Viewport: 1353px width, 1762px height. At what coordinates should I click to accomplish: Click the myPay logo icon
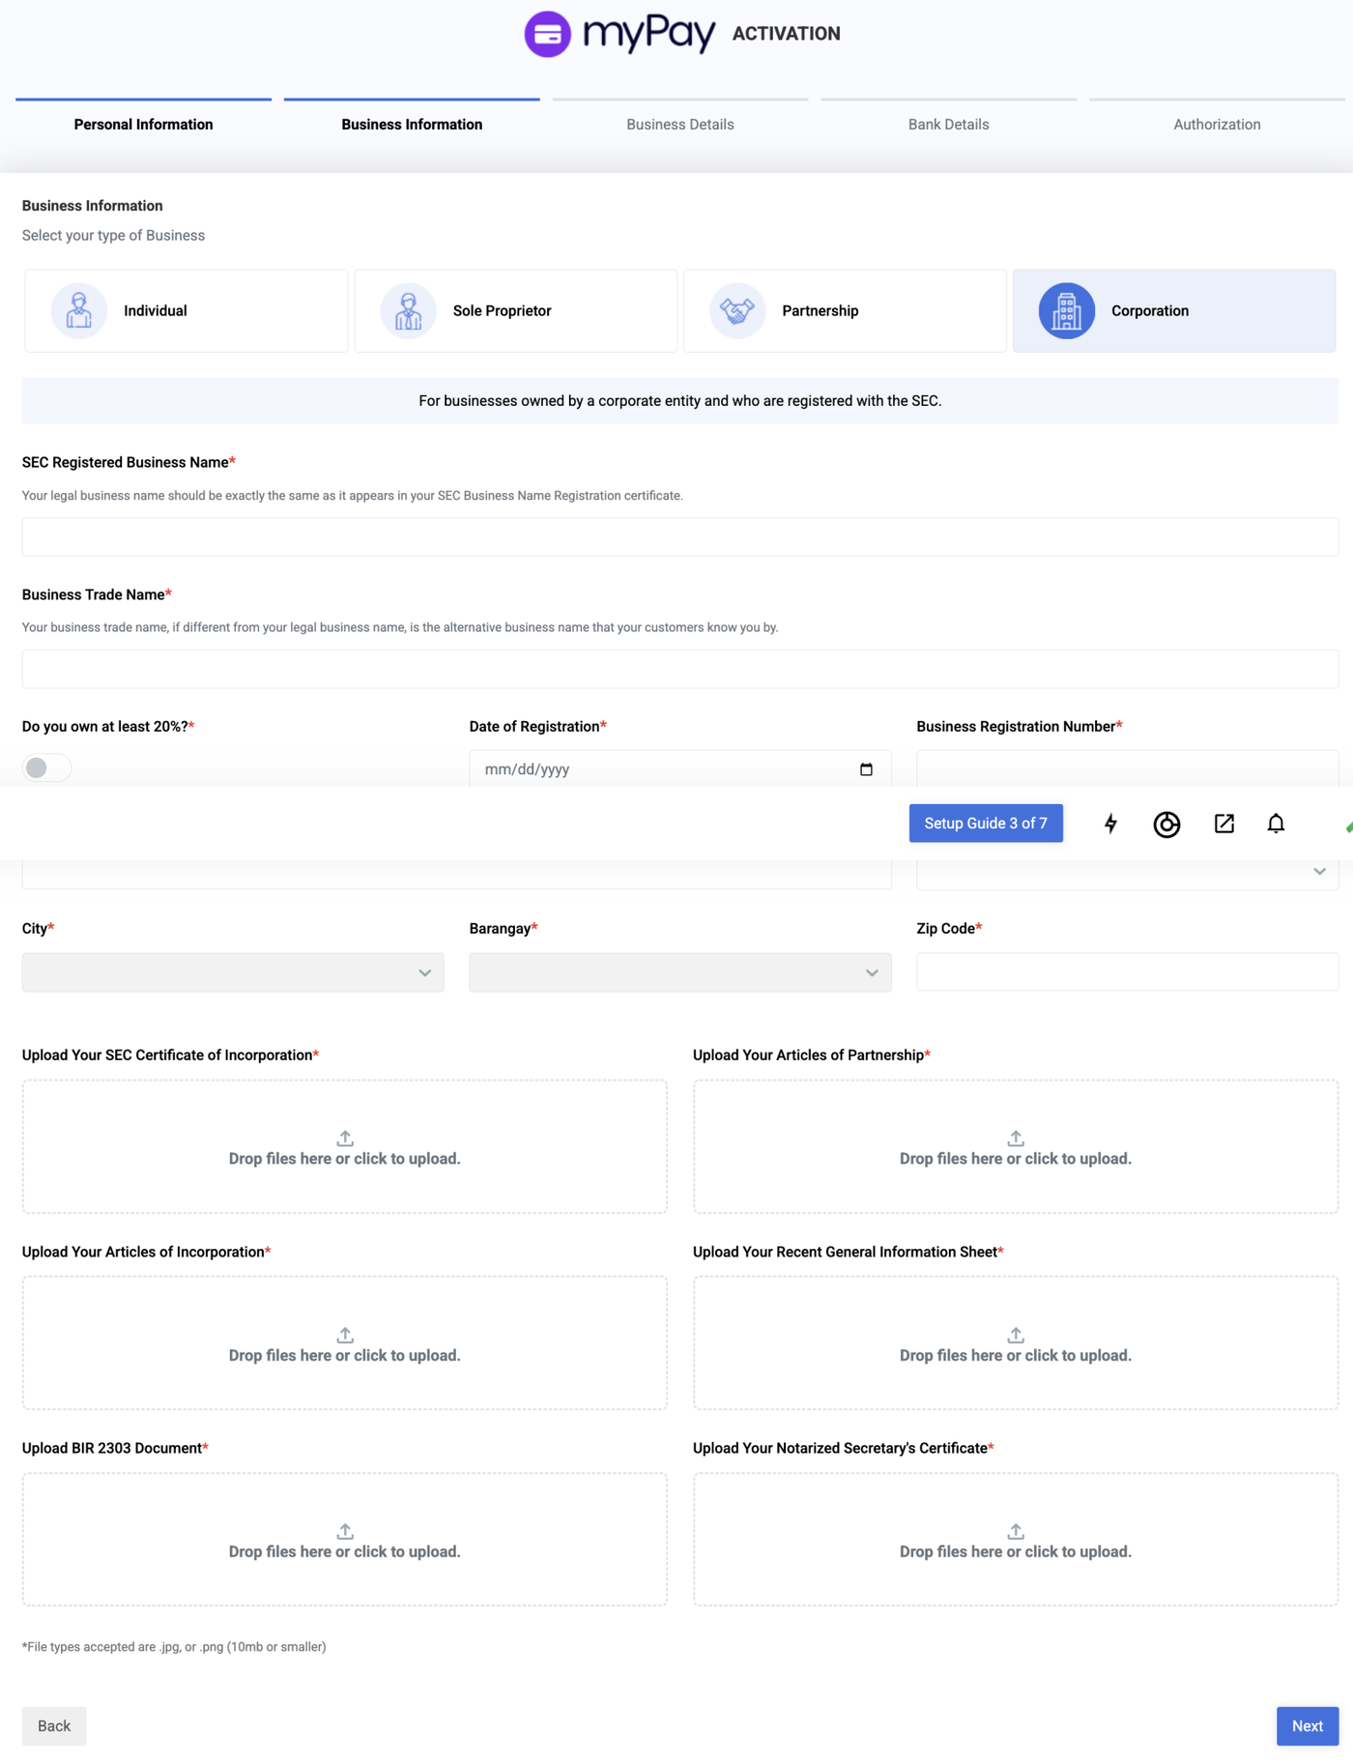(547, 35)
